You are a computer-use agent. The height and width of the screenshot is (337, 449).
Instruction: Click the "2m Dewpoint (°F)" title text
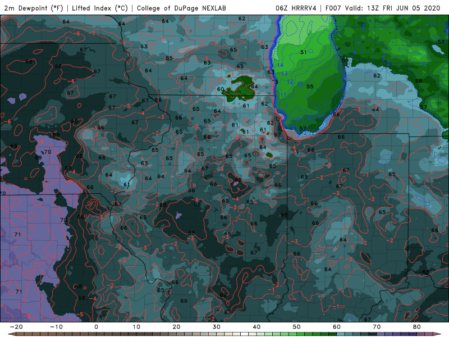click(34, 8)
